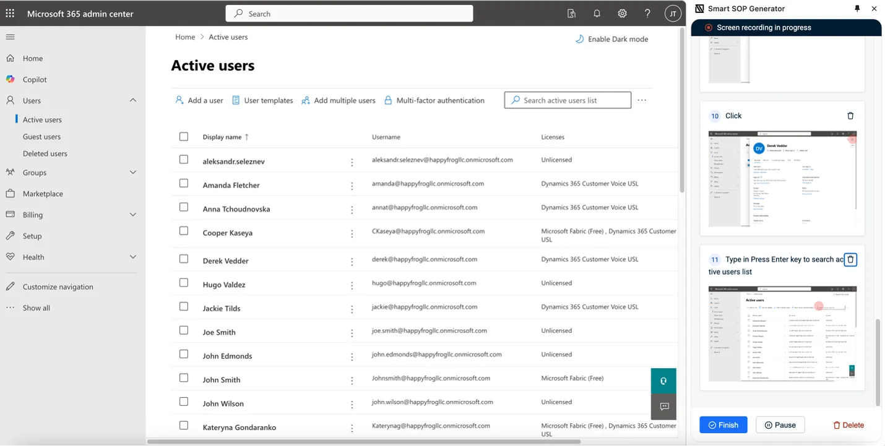
Task: Pin the Smart SOP Generator panel
Action: pos(857,9)
